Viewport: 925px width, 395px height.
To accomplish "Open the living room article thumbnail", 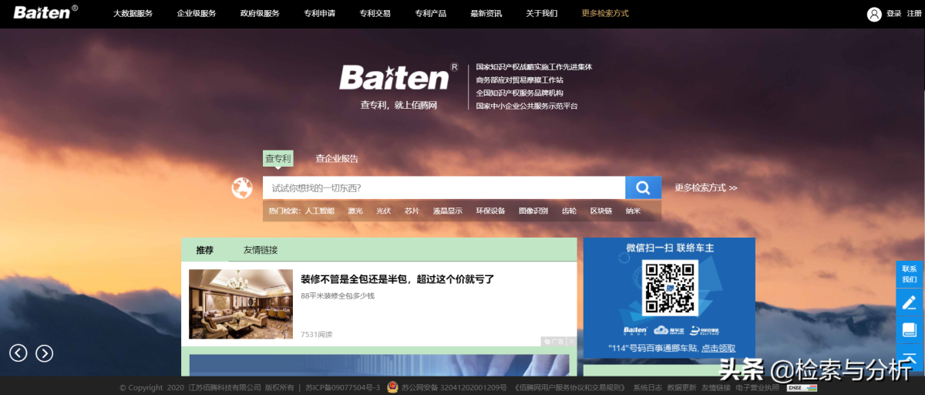I will click(x=240, y=304).
